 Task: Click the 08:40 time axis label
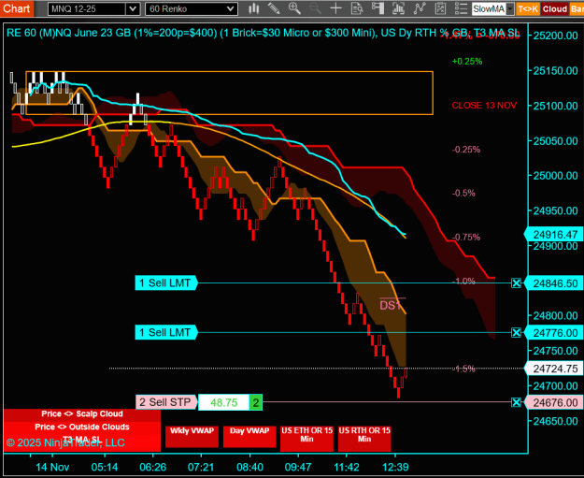pyautogui.click(x=249, y=467)
